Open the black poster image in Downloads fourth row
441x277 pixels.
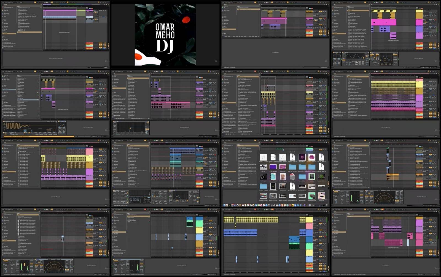click(273, 186)
